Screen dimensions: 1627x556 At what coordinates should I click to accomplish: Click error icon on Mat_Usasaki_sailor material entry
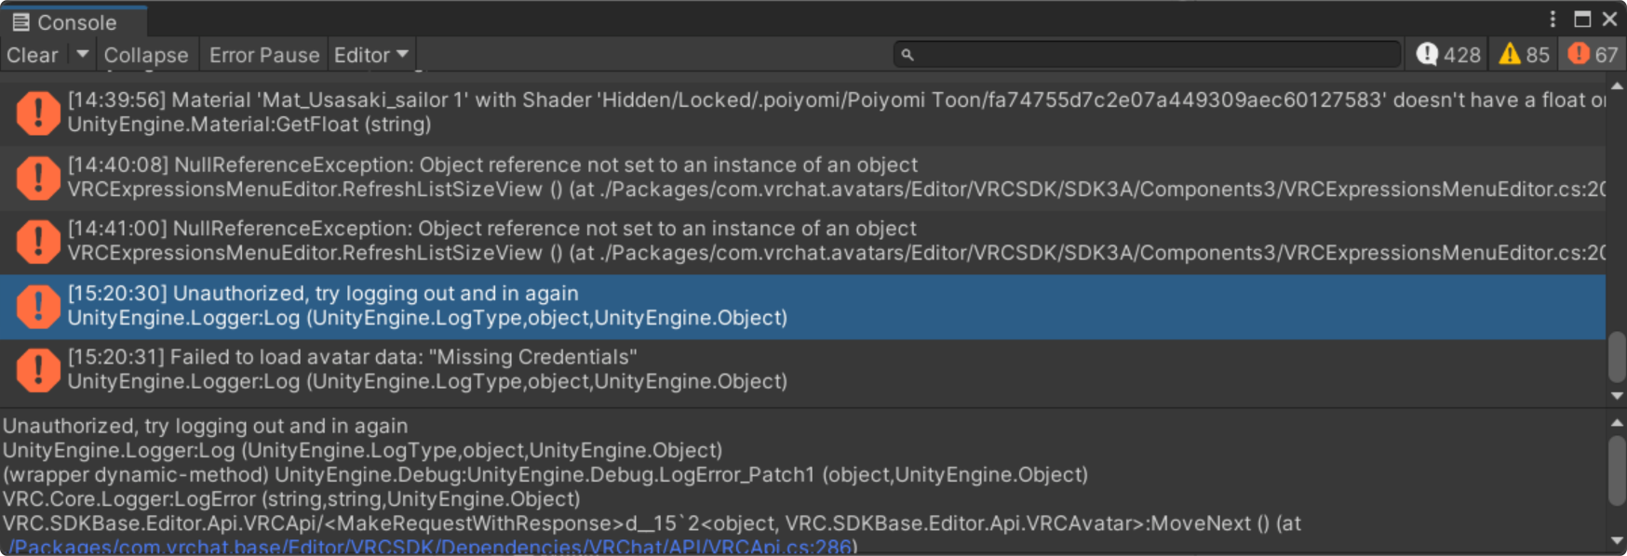click(x=37, y=113)
